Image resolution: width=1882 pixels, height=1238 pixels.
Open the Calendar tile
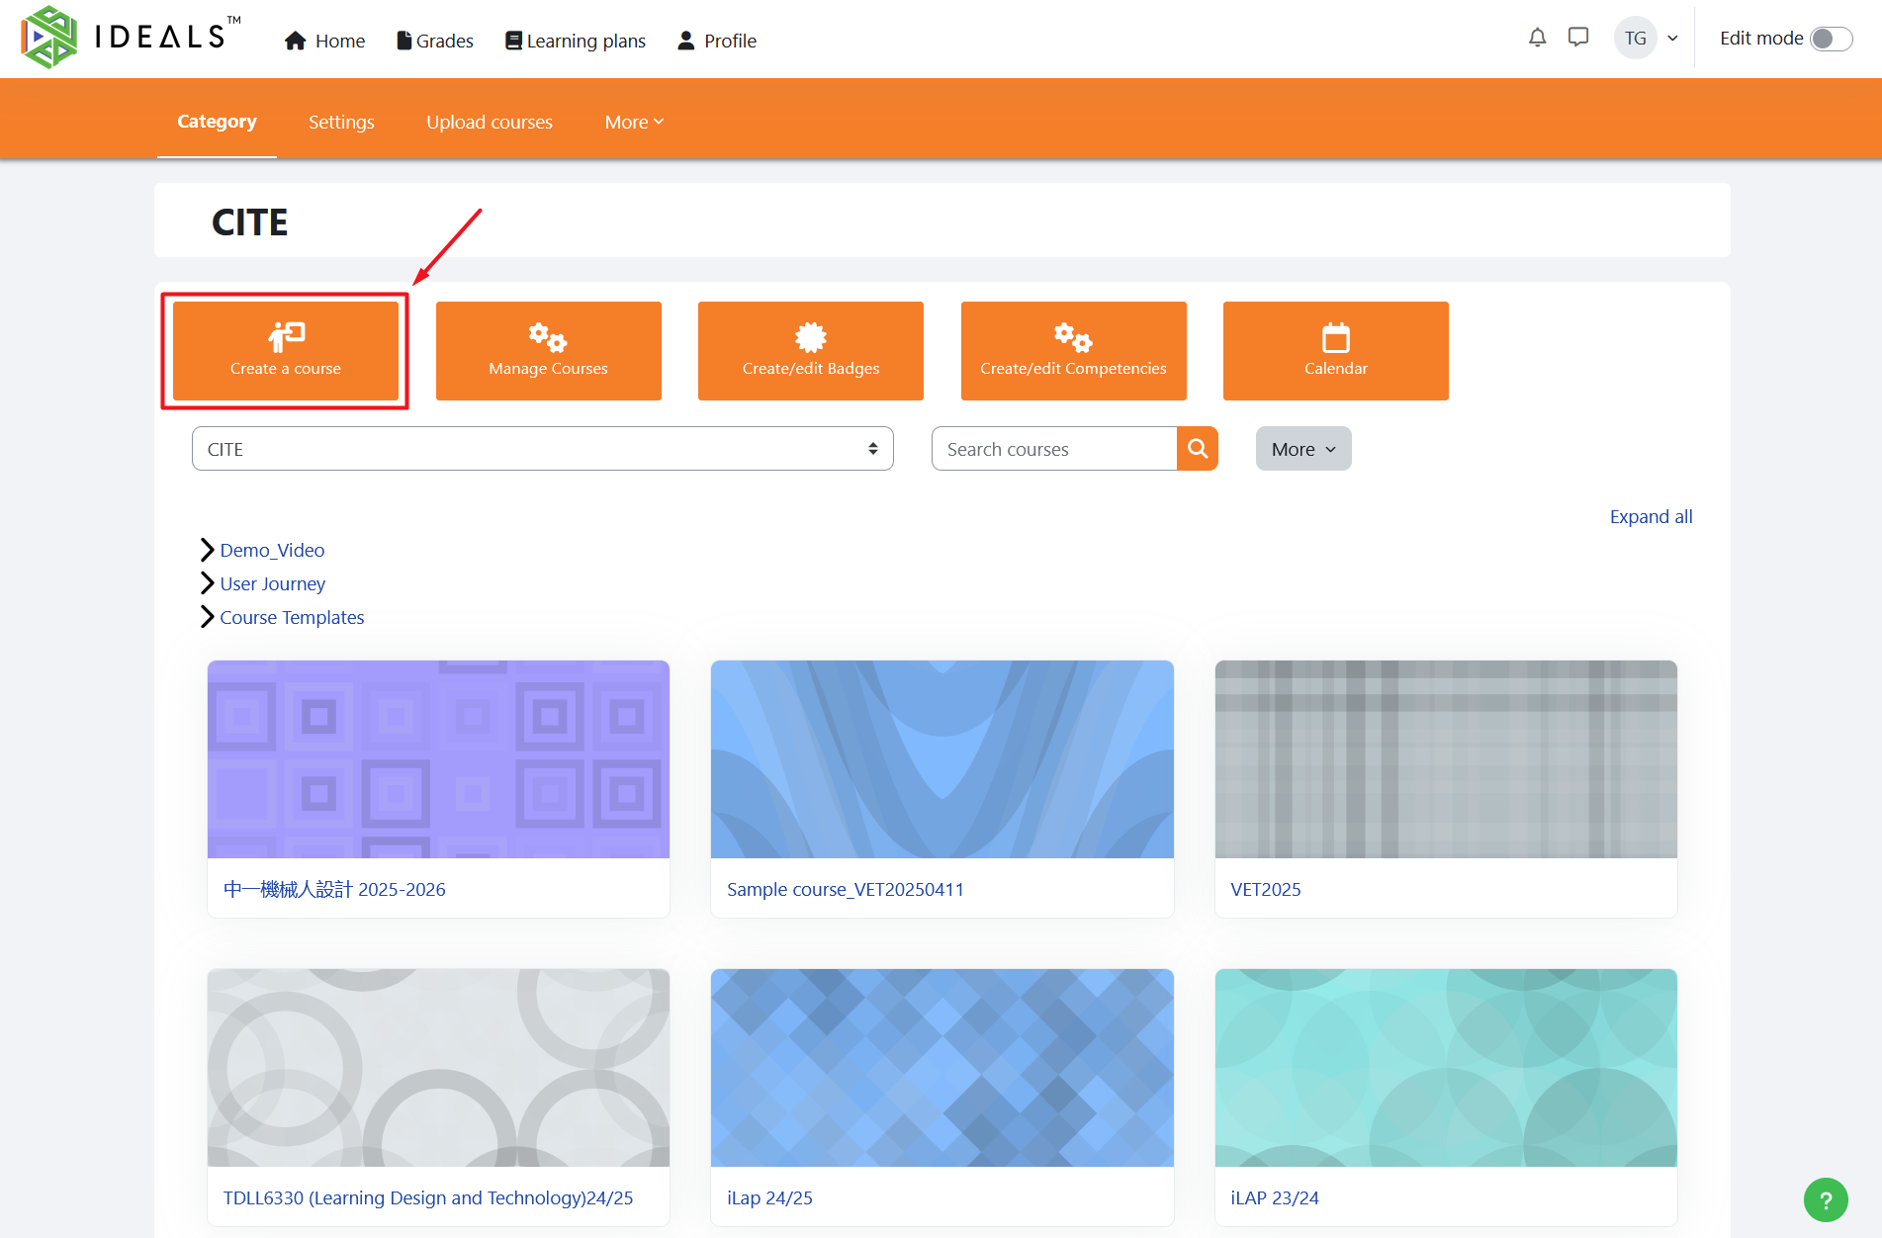(x=1335, y=351)
